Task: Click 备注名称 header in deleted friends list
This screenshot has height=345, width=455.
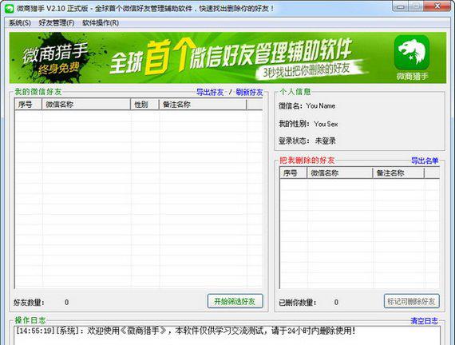Action: 398,173
